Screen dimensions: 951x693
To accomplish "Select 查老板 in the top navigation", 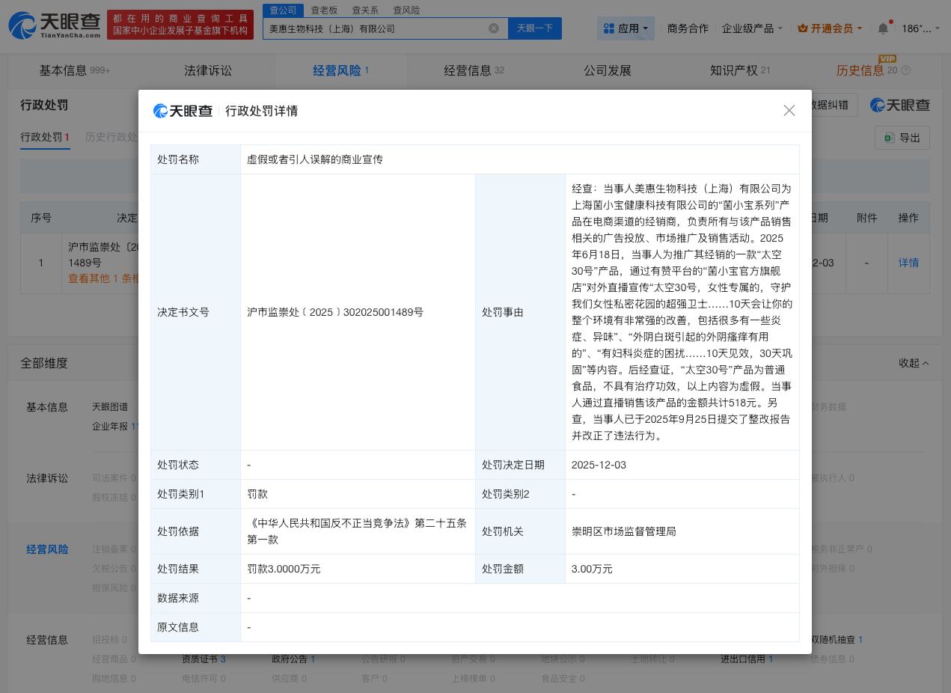I will 325,10.
